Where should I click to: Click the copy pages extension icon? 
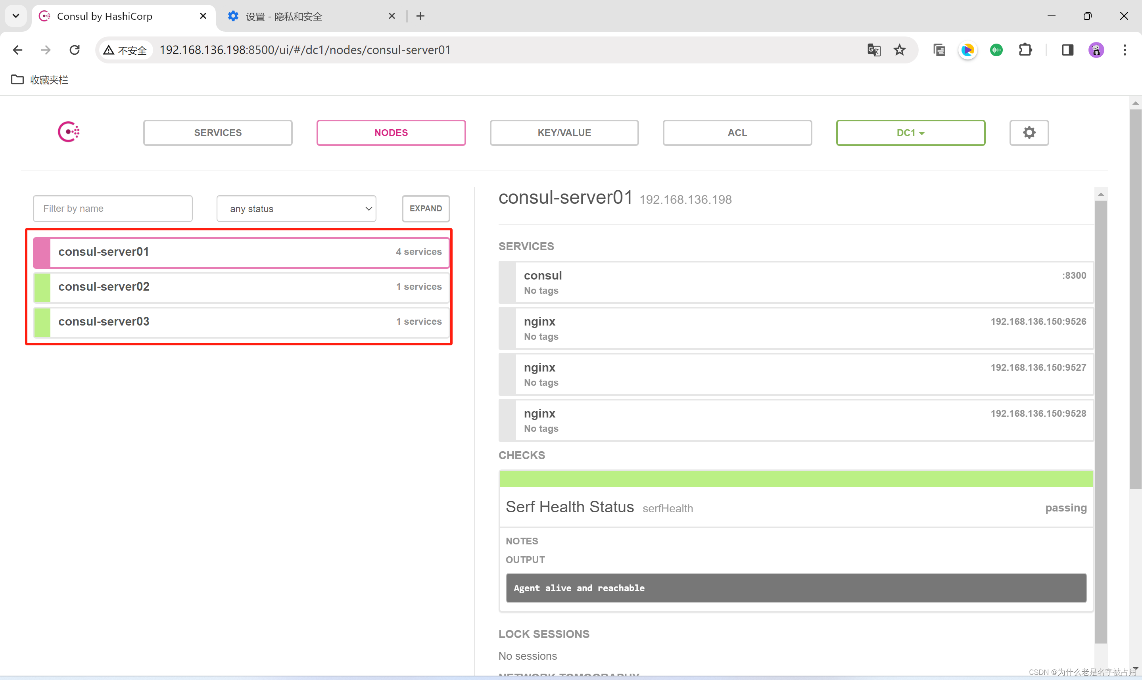[x=939, y=50]
